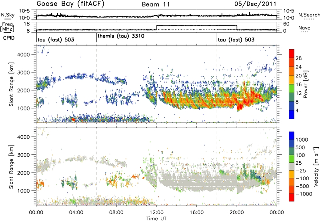Click the "Beam 11" heading
Image resolution: width=320 pixels, height=221 pixels.
coord(156,4)
